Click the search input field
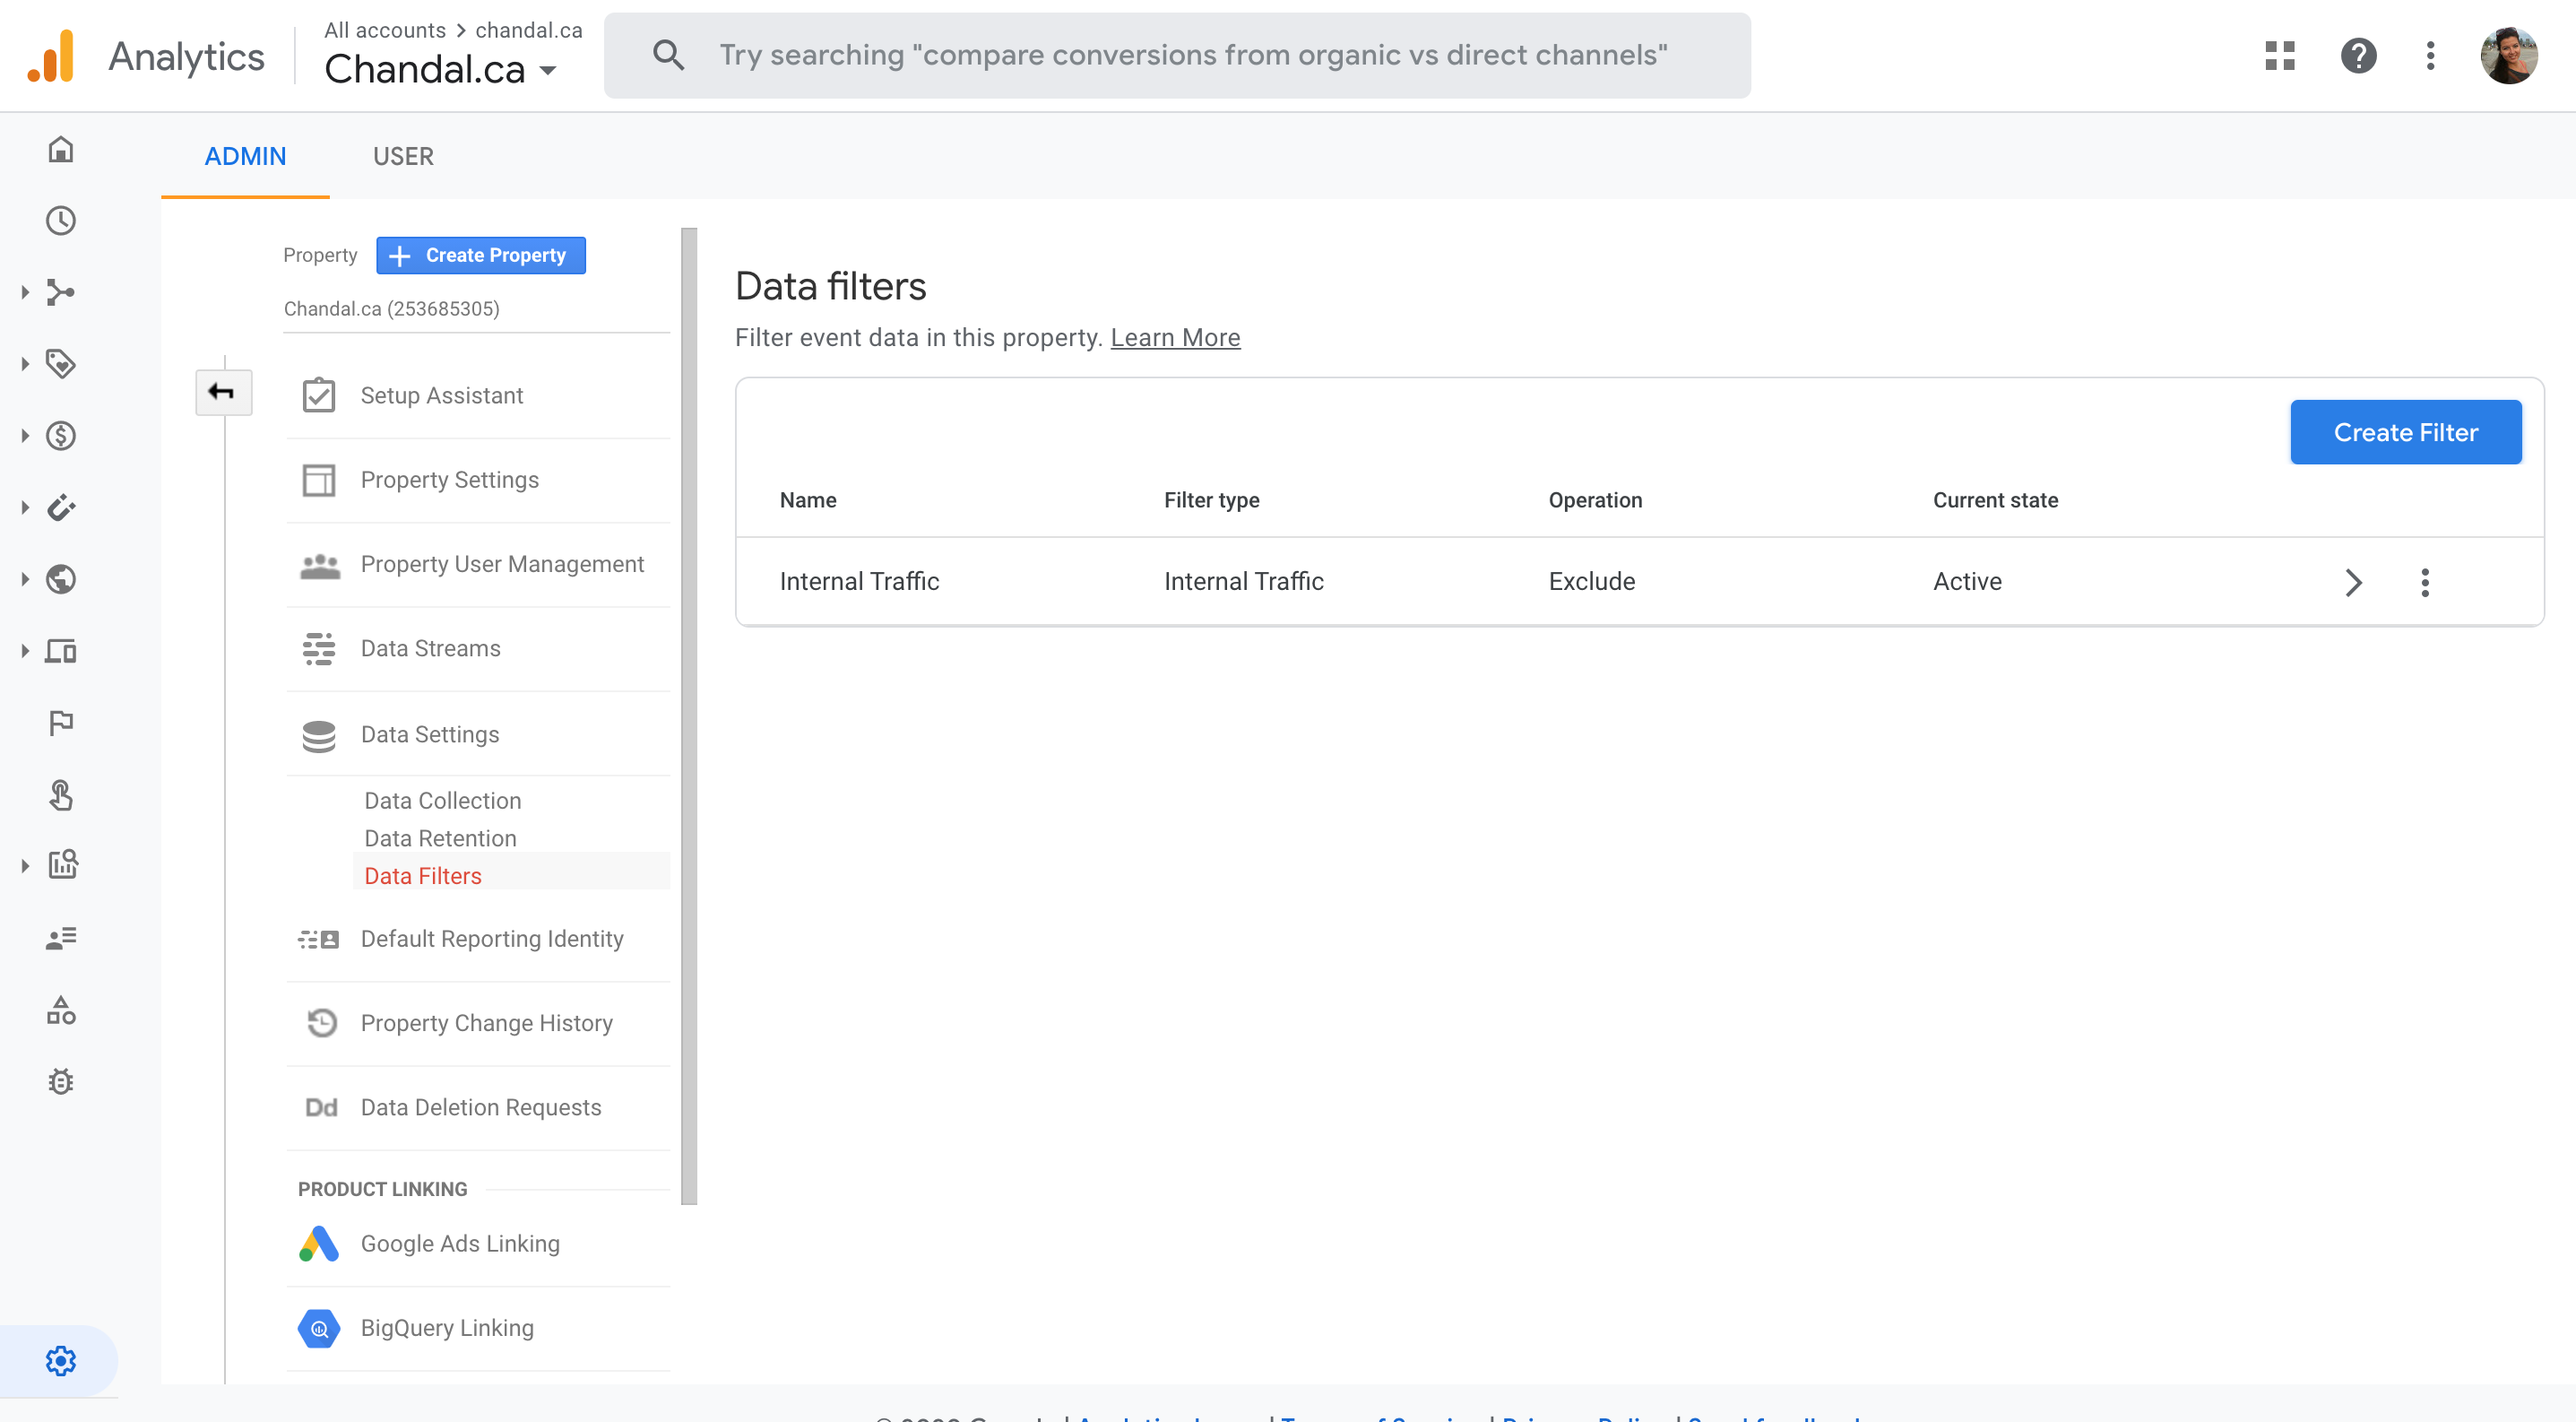Image resolution: width=2576 pixels, height=1422 pixels. pos(1194,55)
